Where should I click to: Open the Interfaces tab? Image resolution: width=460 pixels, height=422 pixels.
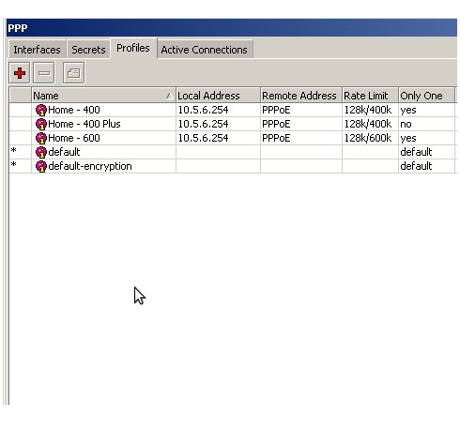point(37,50)
